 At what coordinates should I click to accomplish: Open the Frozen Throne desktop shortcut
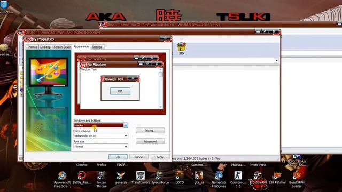(x=102, y=180)
